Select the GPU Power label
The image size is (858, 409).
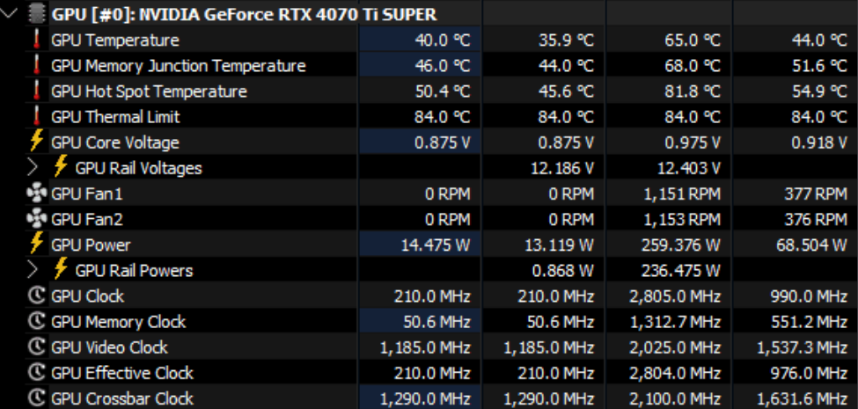point(91,245)
